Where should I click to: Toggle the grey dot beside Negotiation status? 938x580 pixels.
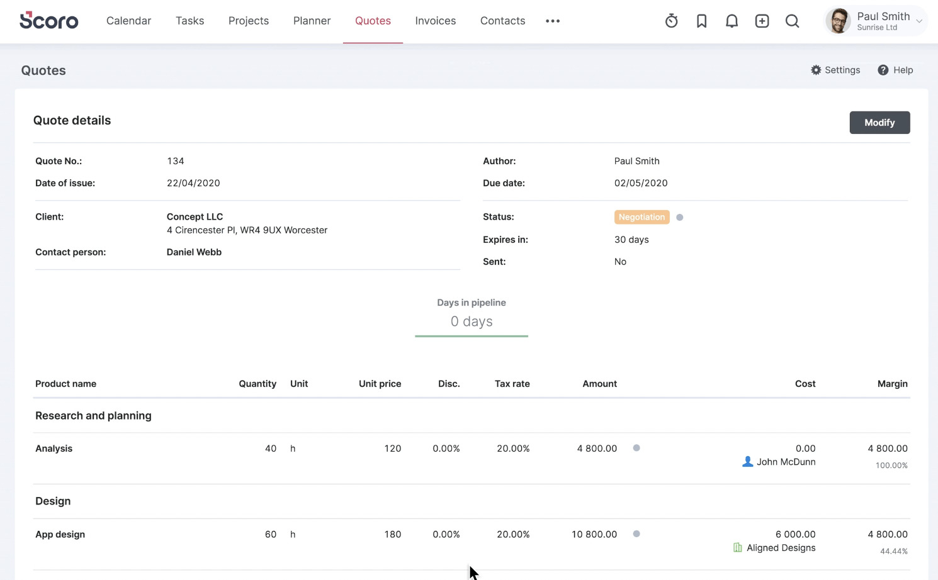point(680,217)
